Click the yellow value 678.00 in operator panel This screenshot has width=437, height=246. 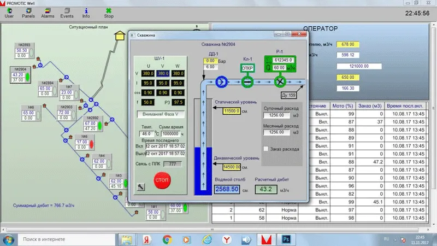coord(348,44)
